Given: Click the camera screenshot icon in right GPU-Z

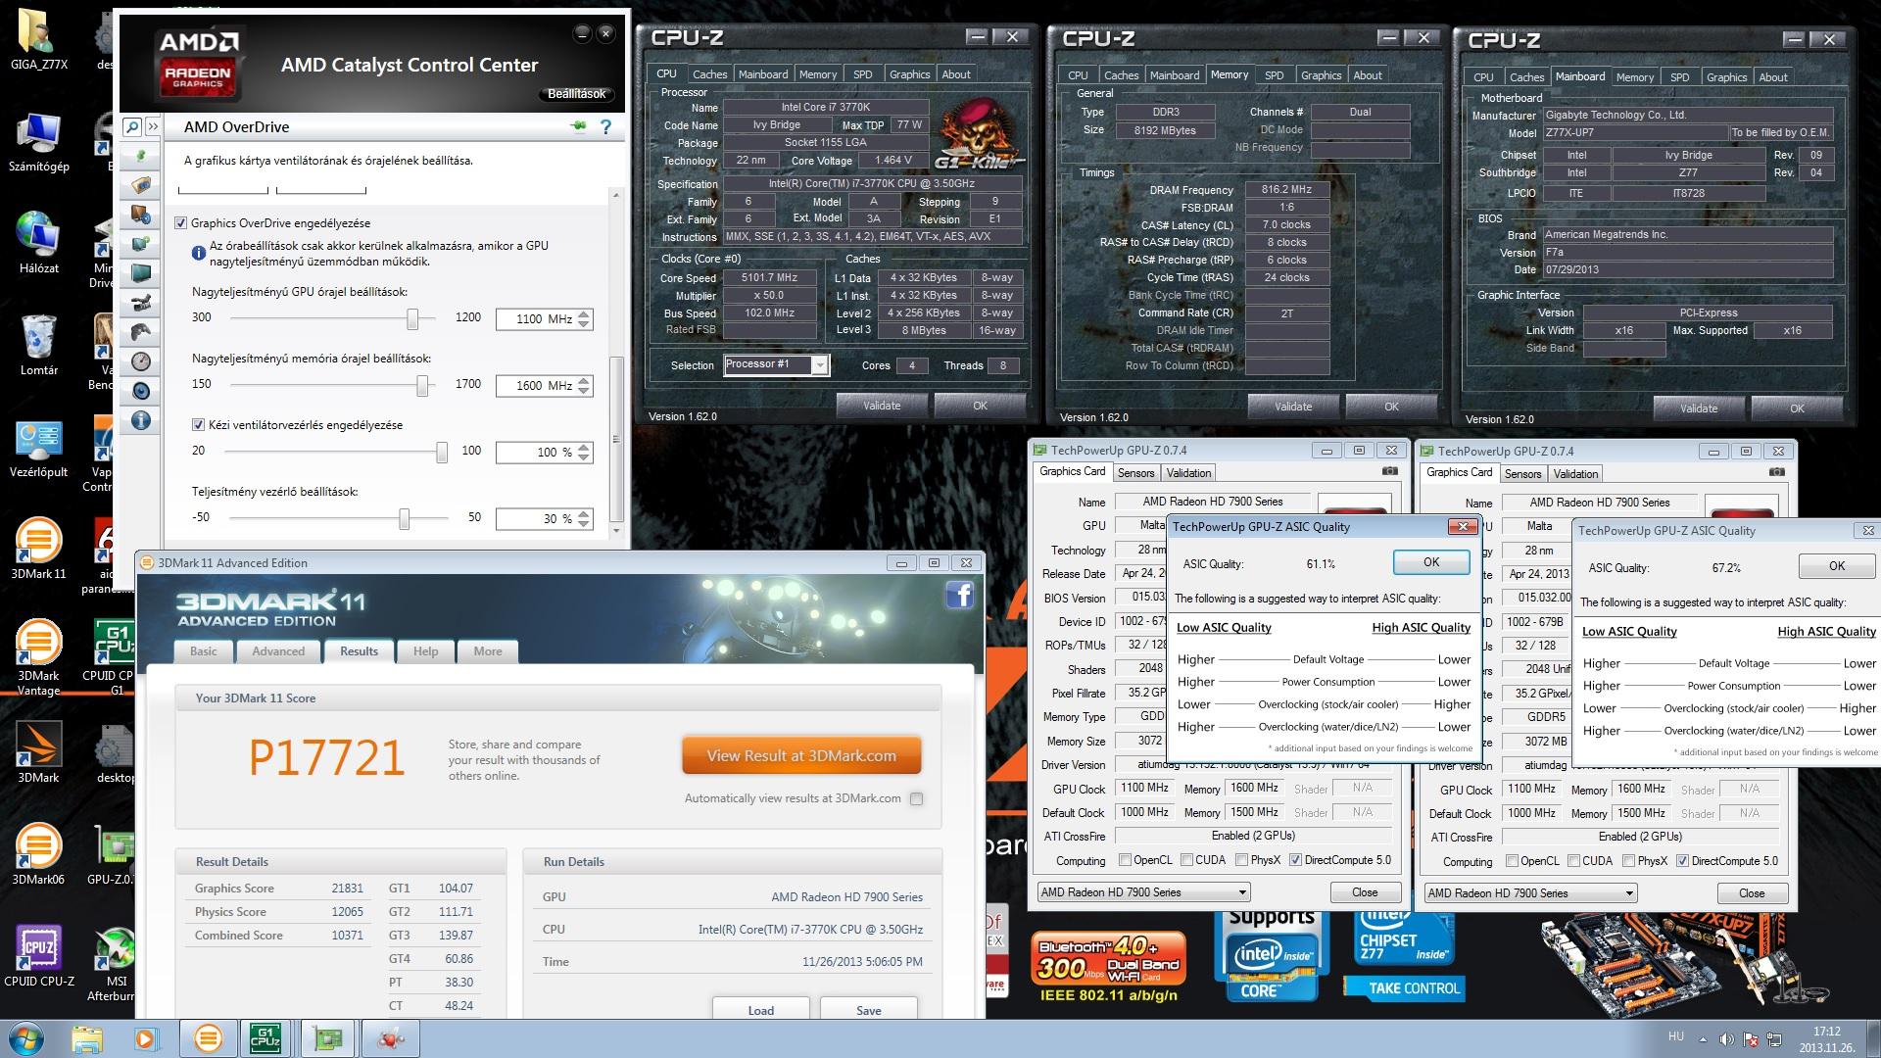Looking at the screenshot, I should [x=1777, y=472].
